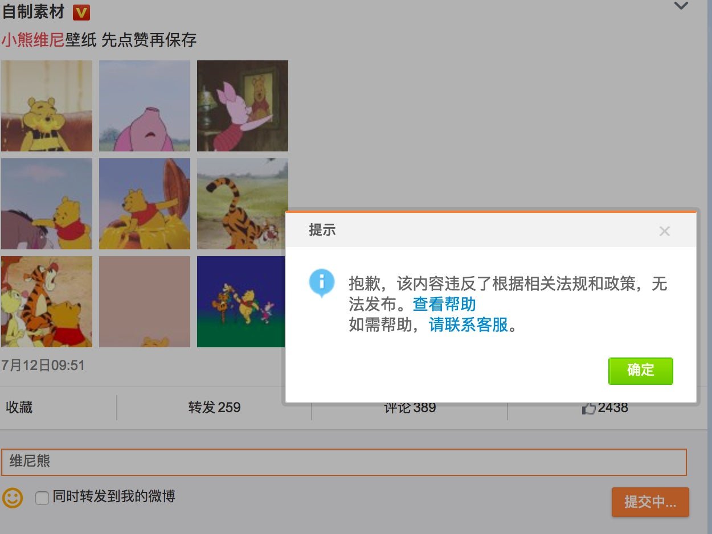Open thumbnail of pink Piglet headless body
This screenshot has width=712, height=534.
145,106
